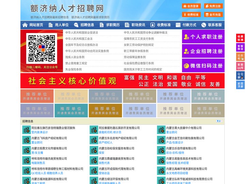This screenshot has width=245, height=184.
Task: Open 室内装潢设计 job link
Action: coord(39,132)
